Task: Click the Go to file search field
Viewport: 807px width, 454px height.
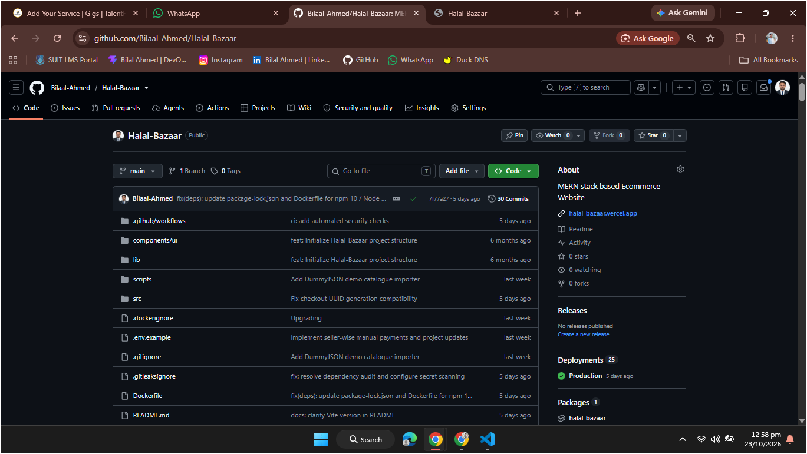Action: 381,171
